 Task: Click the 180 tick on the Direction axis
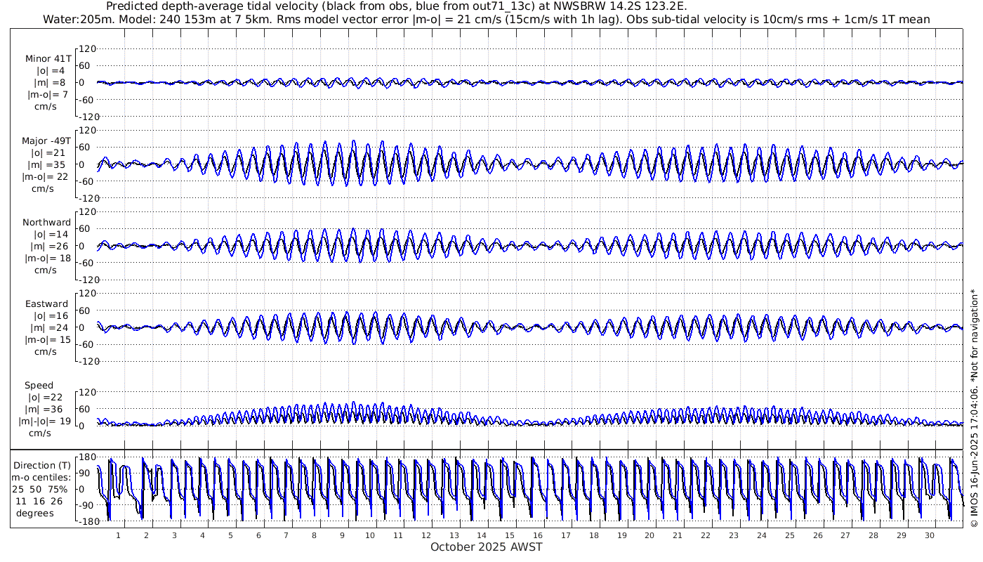tap(86, 457)
